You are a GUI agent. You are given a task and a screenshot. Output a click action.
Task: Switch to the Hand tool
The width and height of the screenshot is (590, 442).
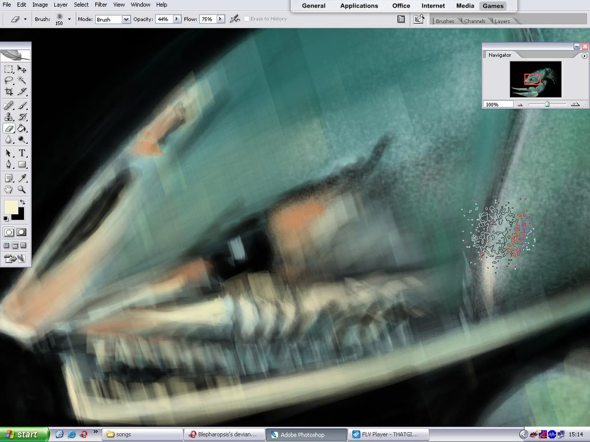tap(9, 189)
